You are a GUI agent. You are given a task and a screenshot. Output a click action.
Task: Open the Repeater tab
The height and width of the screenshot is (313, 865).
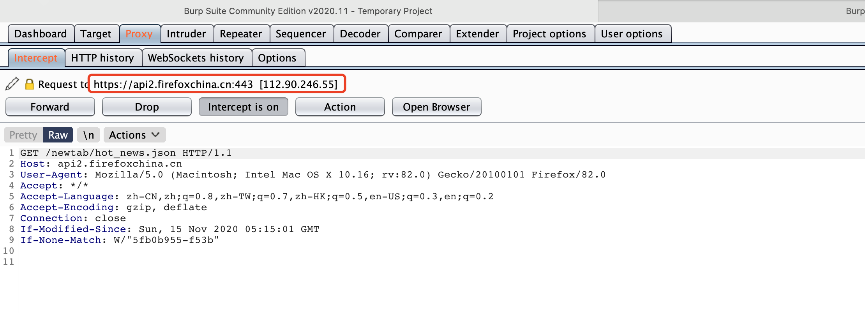click(x=241, y=33)
